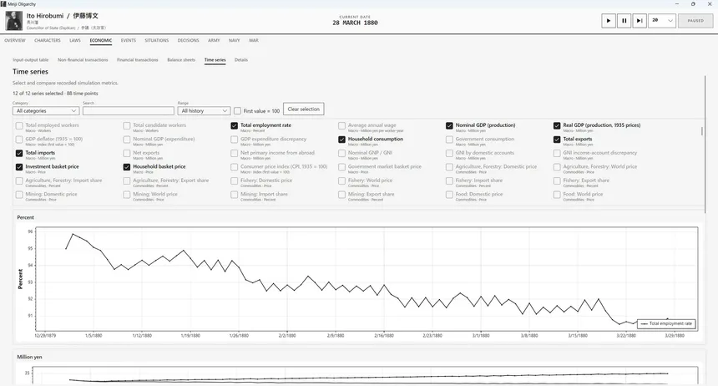Expand the All categories dropdown
Screen dimensions: 718x386
click(x=46, y=111)
